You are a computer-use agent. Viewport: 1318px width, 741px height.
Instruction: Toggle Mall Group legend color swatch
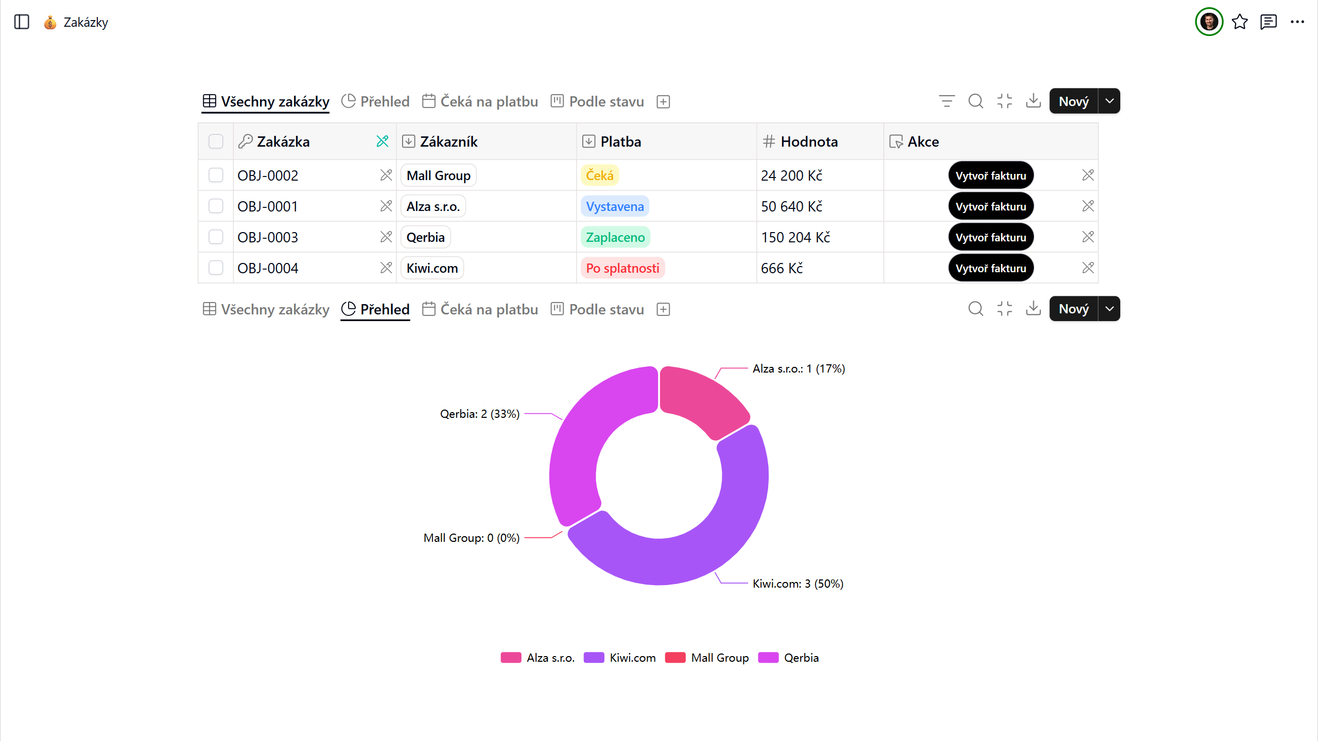(x=675, y=658)
